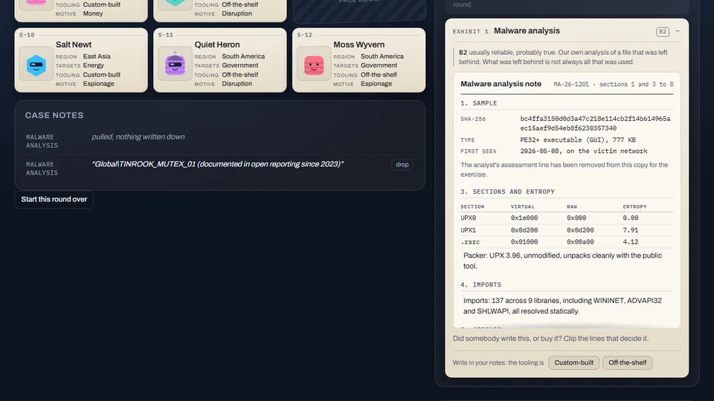Click the First seen date 2026-05-08
The image size is (714, 401).
[584, 151]
